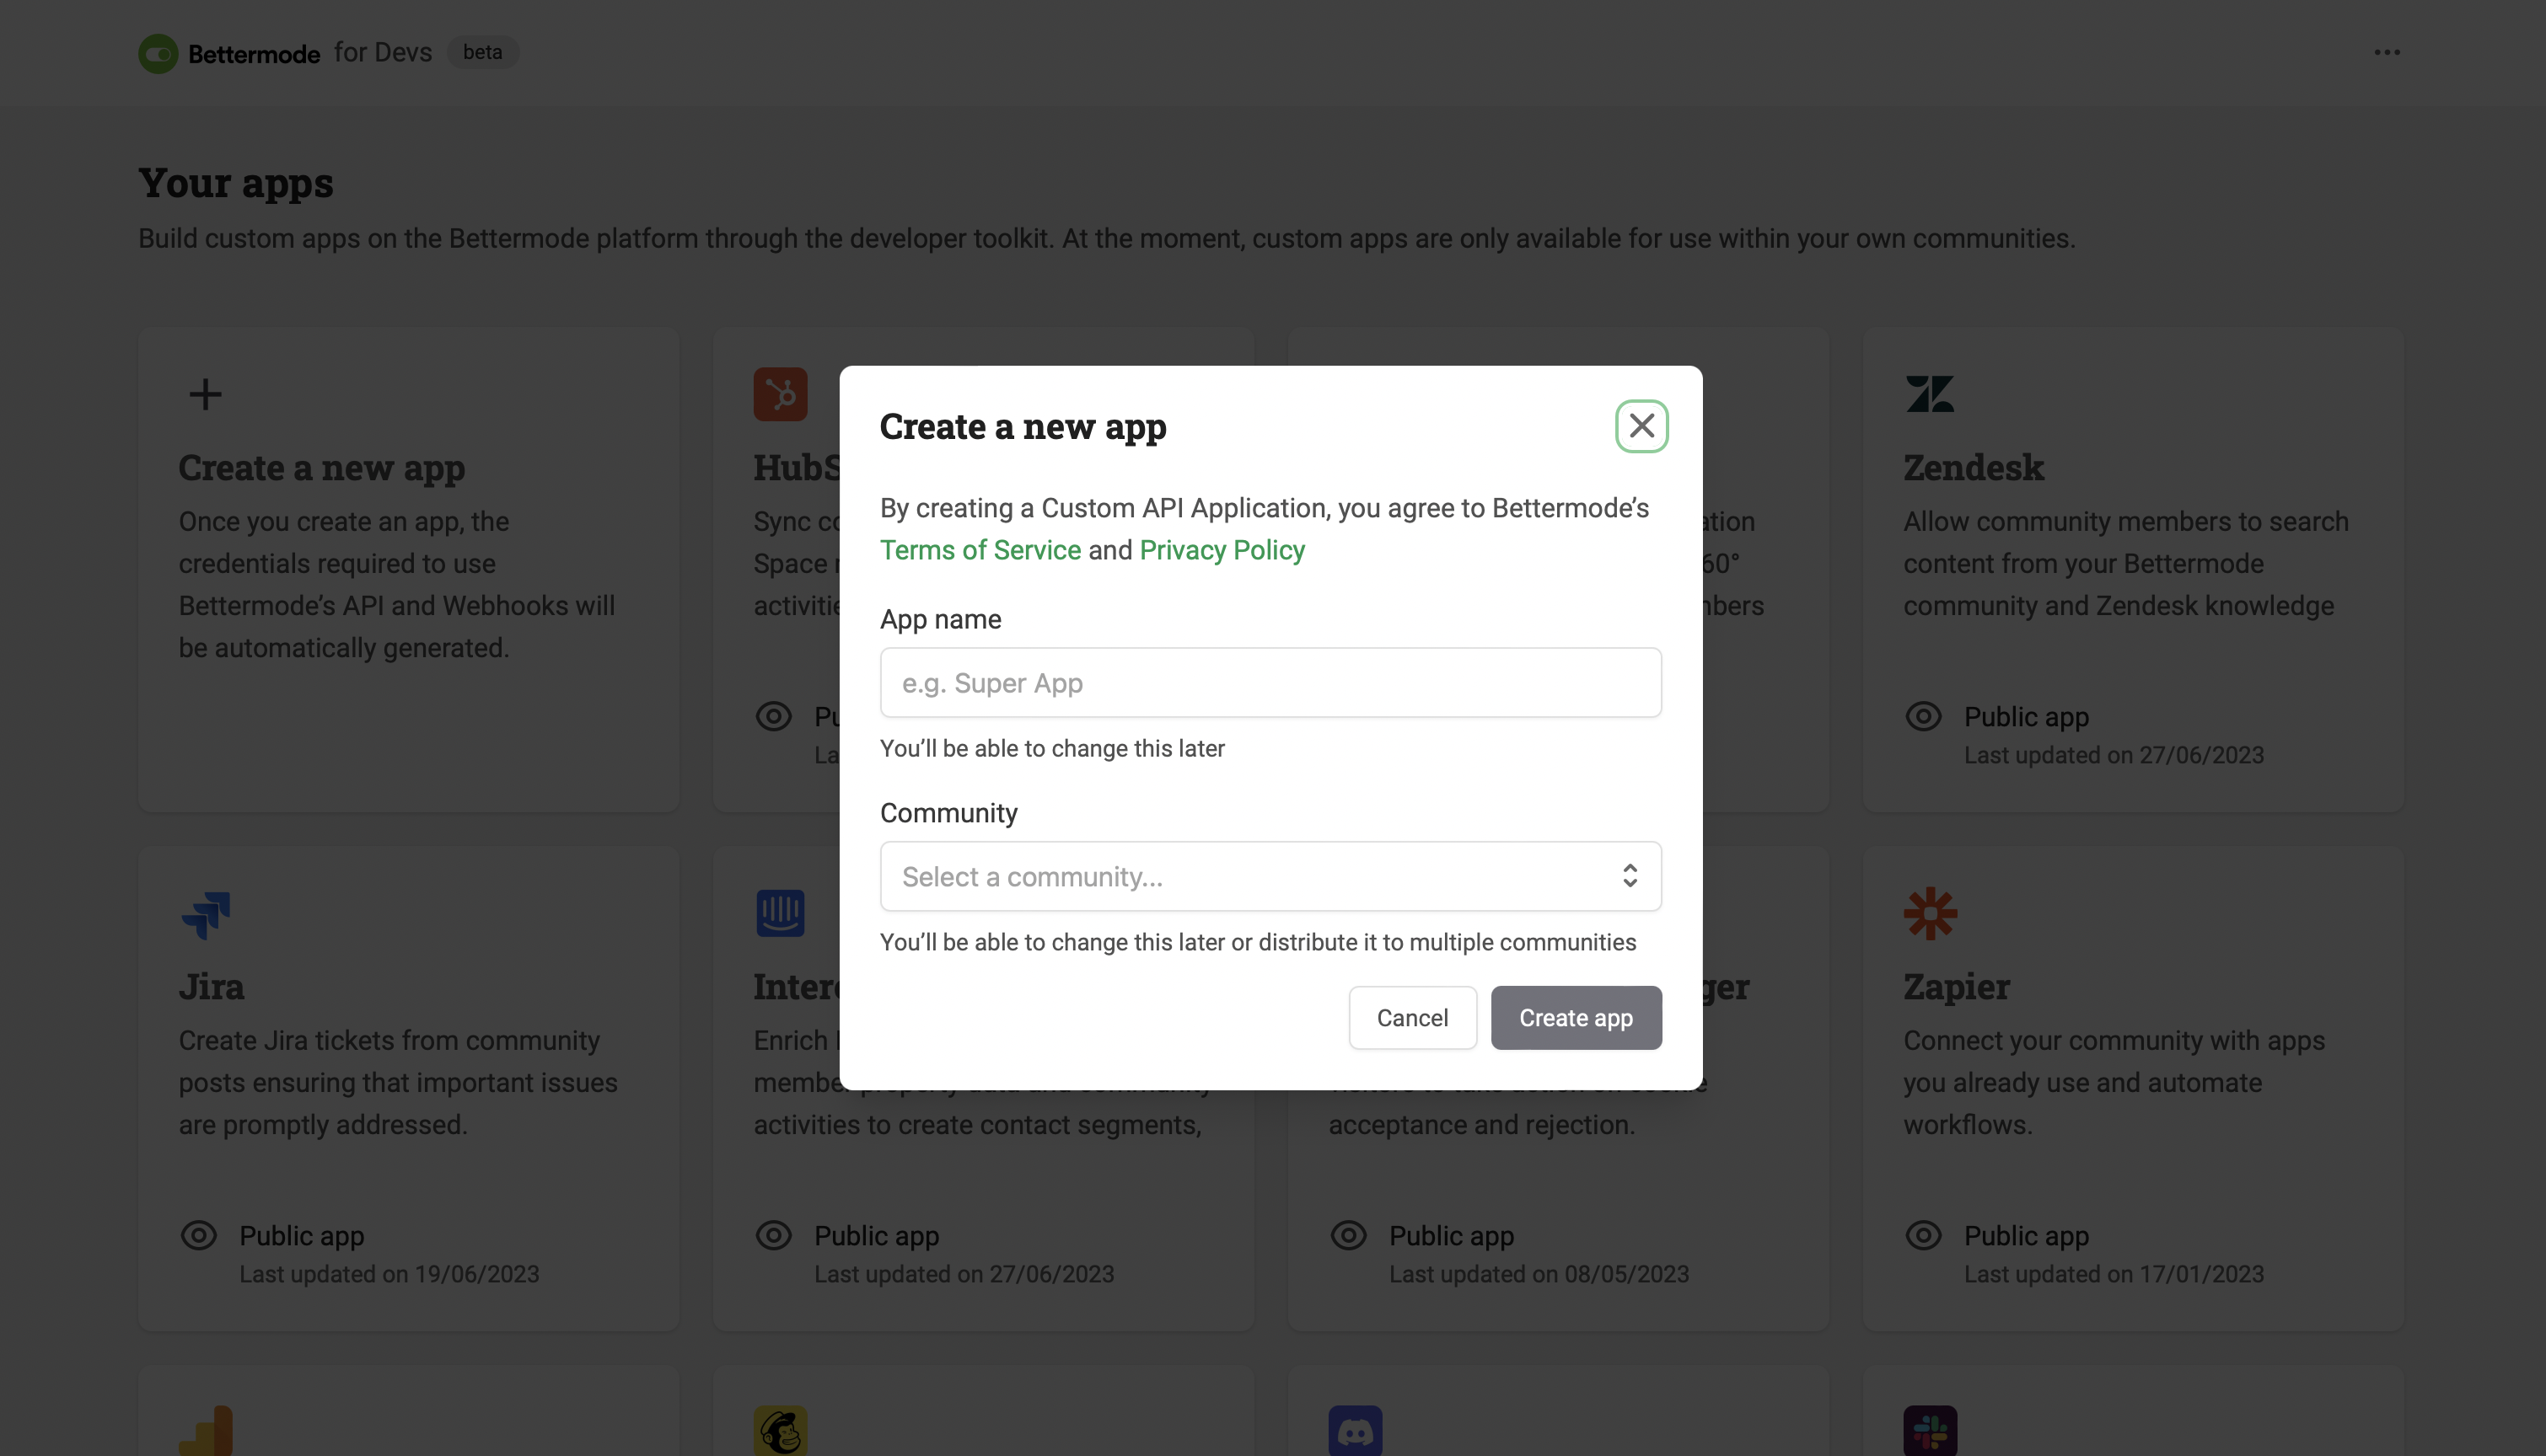Screen dimensions: 2546x1456
Task: Click the Create app button
Action: coord(1576,1017)
